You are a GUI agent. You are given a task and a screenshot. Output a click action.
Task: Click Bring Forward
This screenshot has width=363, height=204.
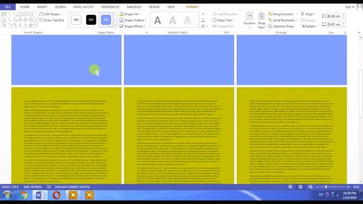click(281, 14)
